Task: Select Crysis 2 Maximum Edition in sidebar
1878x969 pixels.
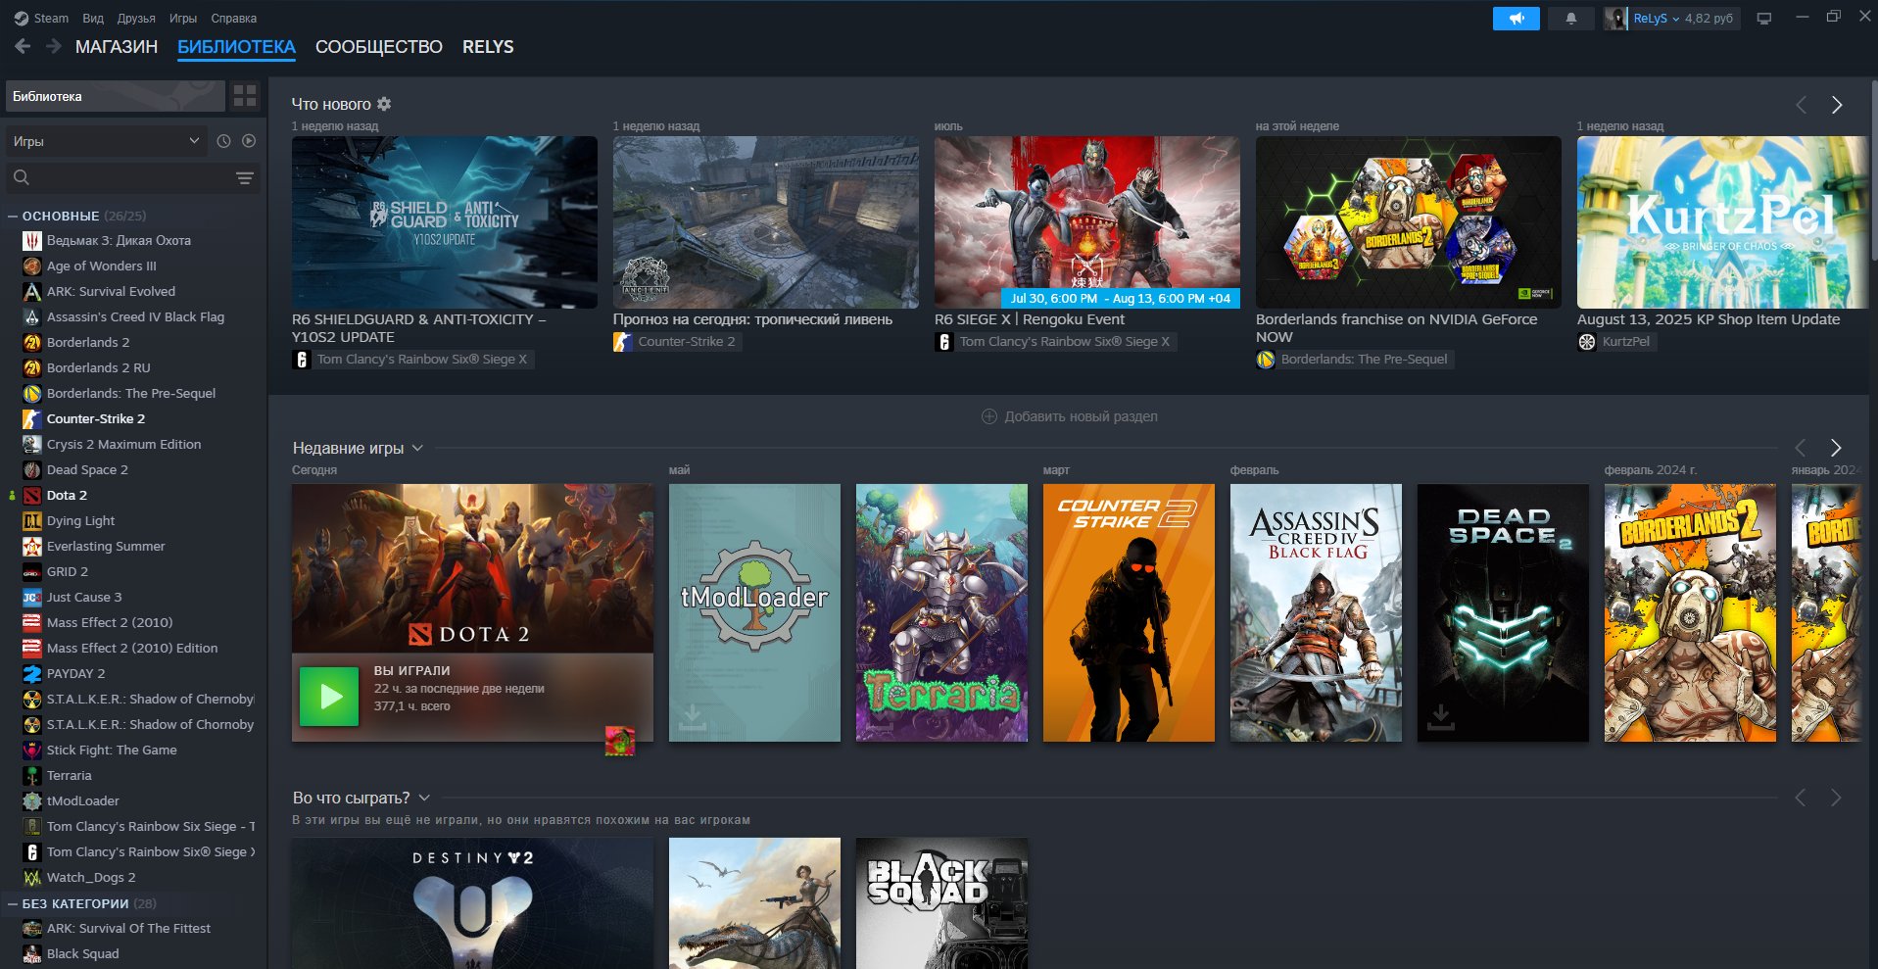Action: 123,444
